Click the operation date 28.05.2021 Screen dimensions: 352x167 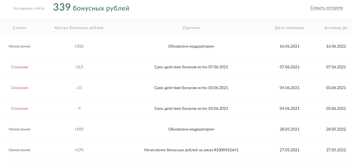pyautogui.click(x=289, y=129)
